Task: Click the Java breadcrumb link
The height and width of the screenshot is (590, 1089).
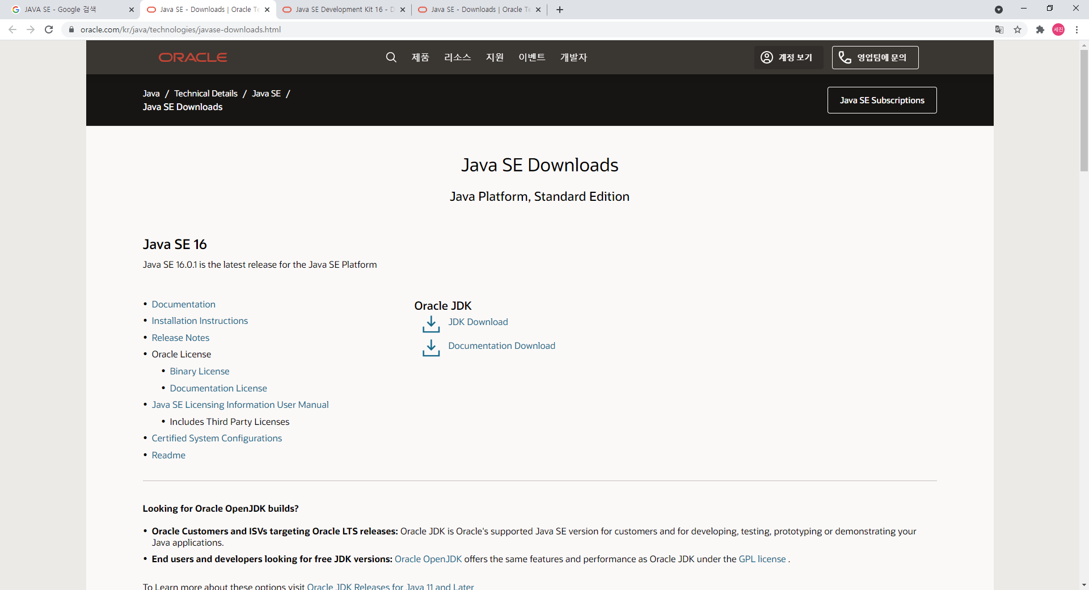Action: coord(151,94)
